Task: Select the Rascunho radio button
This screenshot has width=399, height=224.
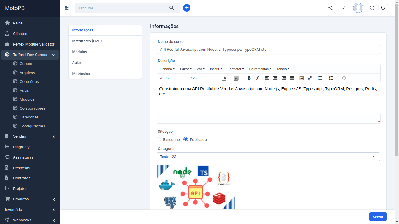Action: [x=159, y=139]
